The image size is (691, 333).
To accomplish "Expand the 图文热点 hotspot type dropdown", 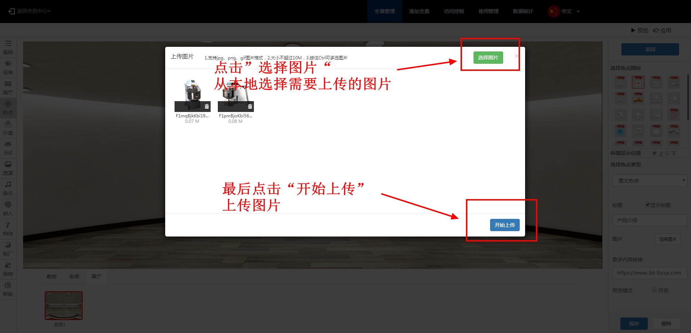I will click(x=650, y=180).
